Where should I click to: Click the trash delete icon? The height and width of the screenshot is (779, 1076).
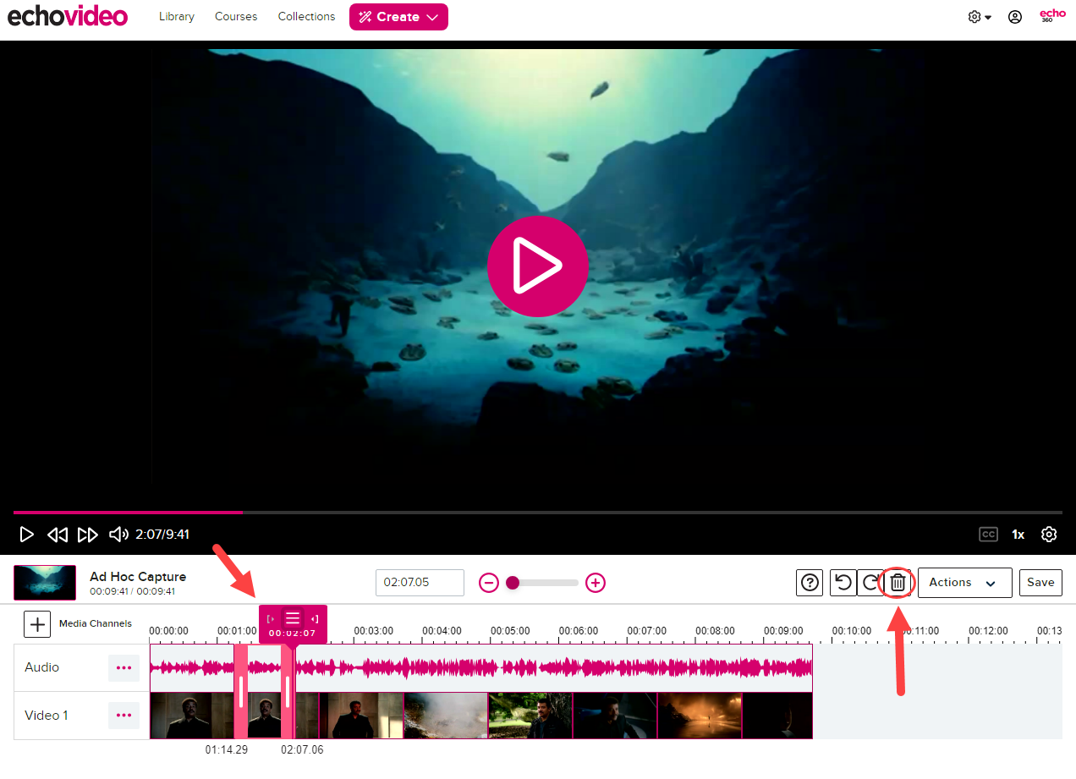click(898, 583)
